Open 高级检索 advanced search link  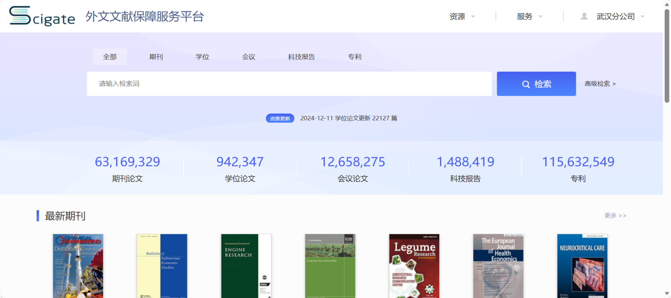tap(600, 84)
